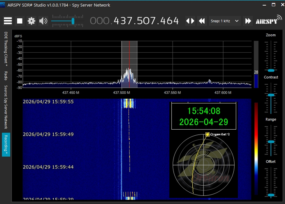Step frequency up with forward arrows

[x=248, y=21]
